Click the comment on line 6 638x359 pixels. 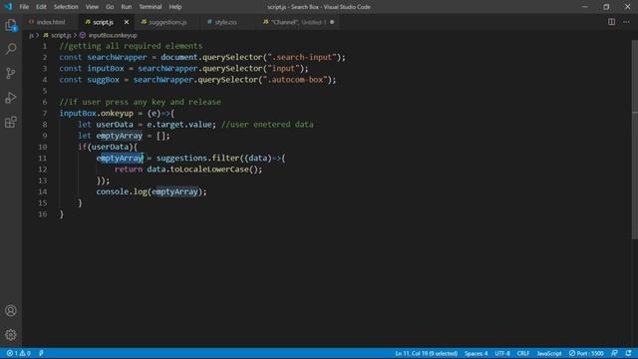pyautogui.click(x=140, y=102)
